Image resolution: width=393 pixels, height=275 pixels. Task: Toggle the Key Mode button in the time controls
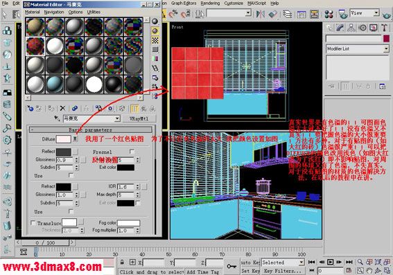311,270
